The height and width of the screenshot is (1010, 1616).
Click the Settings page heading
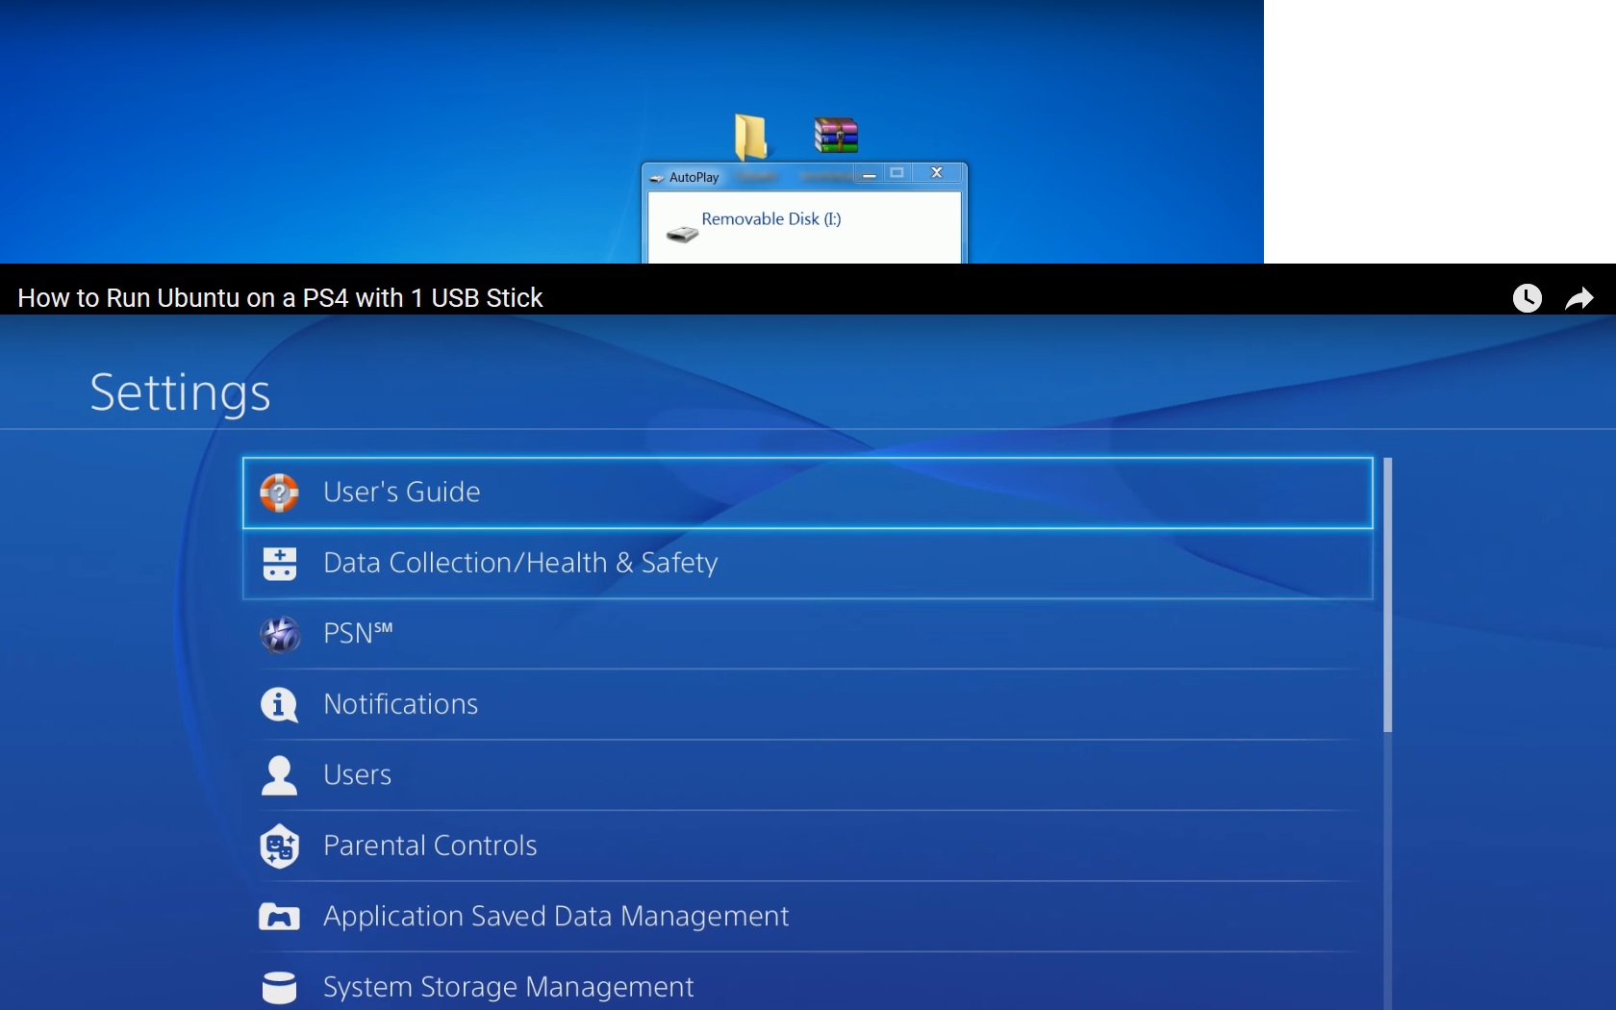coord(180,392)
